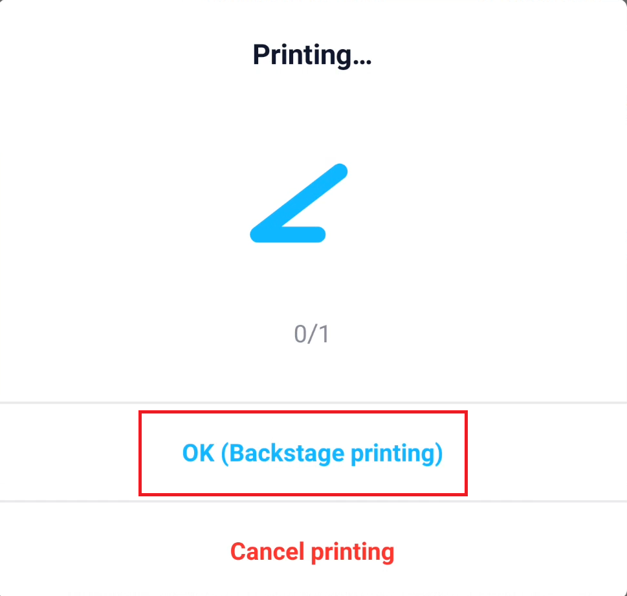Hit Cancel printing at the dialog bottom
This screenshot has height=596, width=627.
coord(313,552)
